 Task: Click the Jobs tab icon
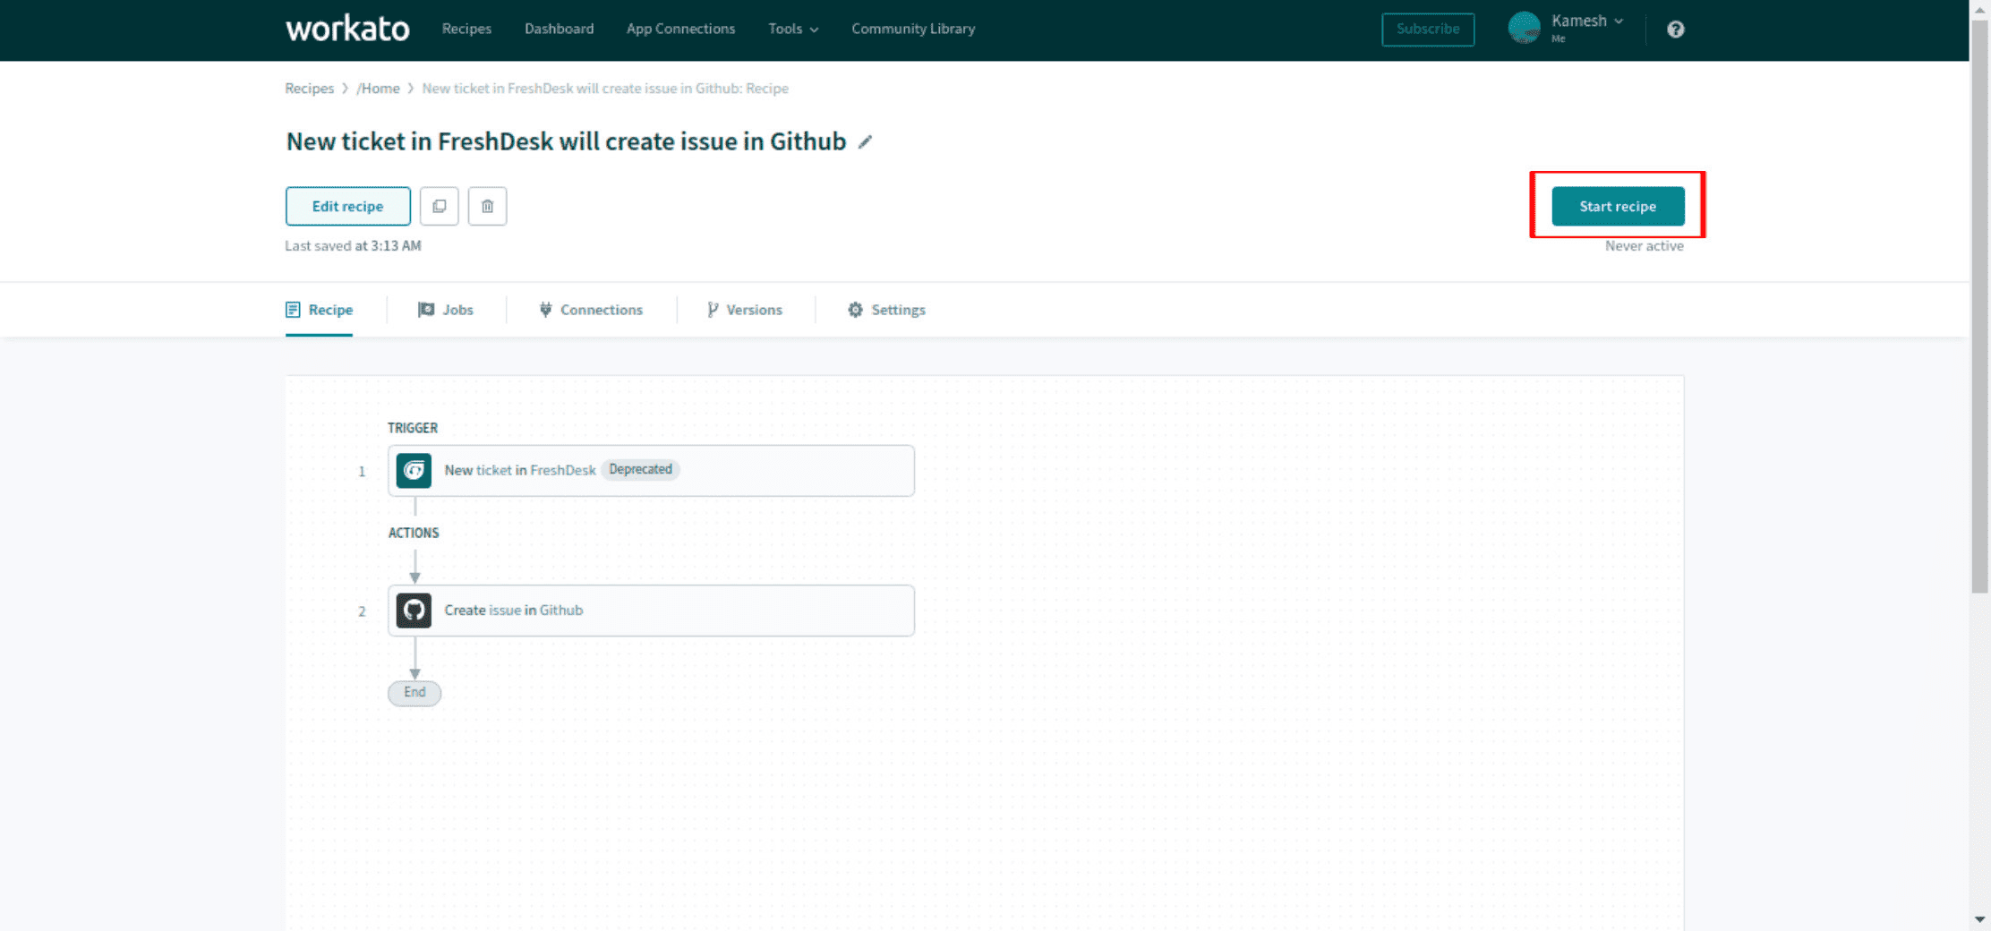(x=427, y=309)
